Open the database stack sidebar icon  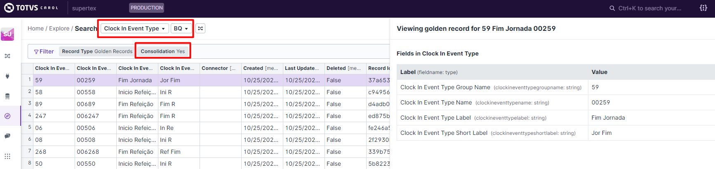[x=7, y=96]
